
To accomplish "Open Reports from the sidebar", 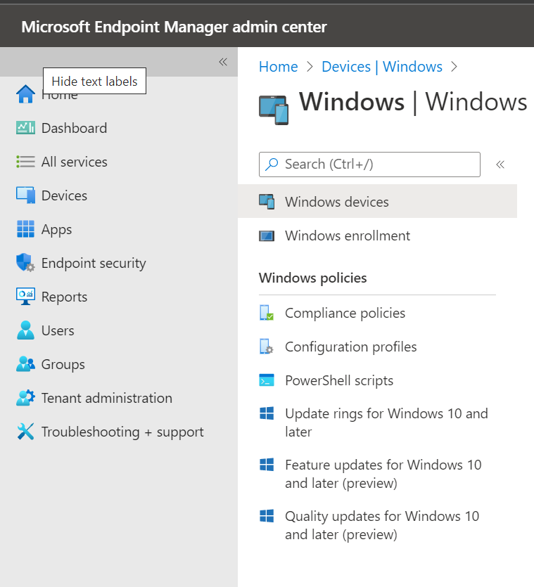I will [64, 297].
